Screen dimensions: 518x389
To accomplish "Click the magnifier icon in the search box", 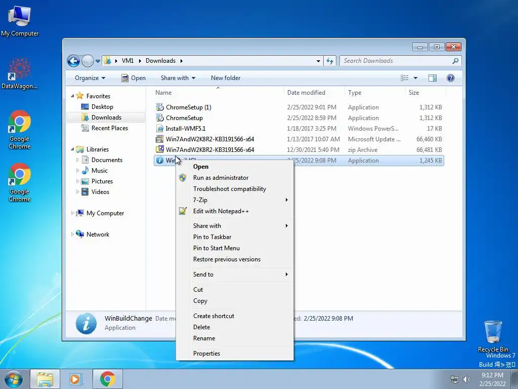I will pyautogui.click(x=456, y=61).
